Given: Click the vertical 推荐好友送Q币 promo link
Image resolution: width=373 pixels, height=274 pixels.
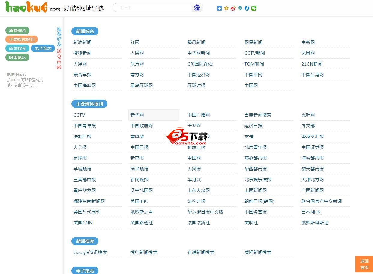Looking at the screenshot, I should (59, 48).
